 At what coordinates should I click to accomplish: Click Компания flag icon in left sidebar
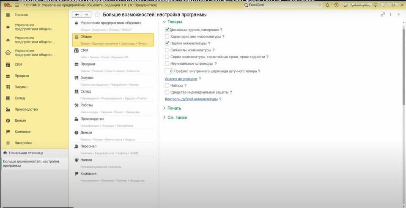[x=8, y=131]
